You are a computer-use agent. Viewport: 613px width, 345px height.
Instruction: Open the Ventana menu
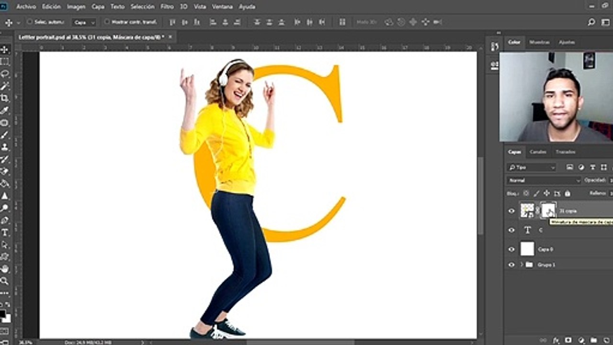point(222,7)
